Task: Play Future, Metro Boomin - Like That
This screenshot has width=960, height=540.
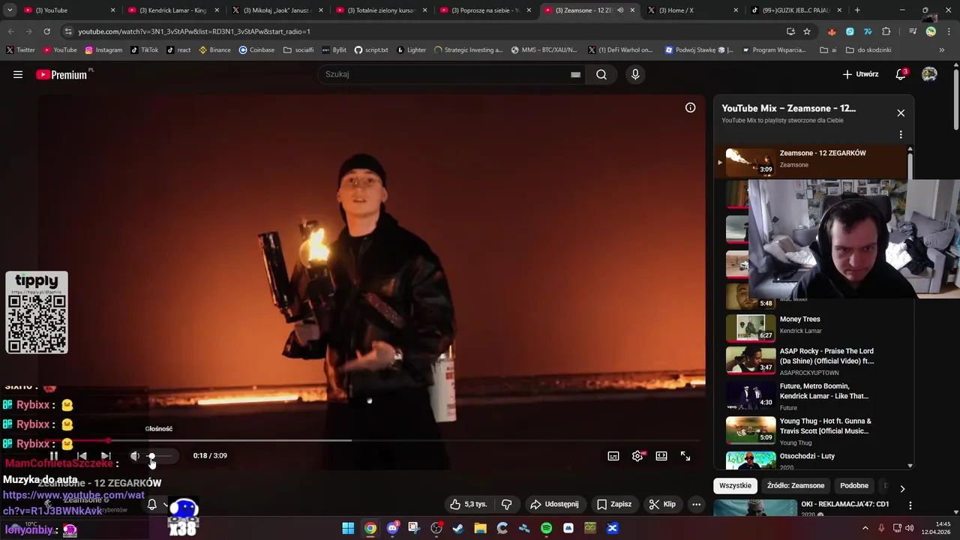Action: pos(812,396)
